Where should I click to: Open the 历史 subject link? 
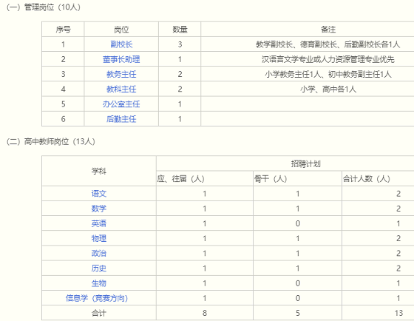point(99,268)
